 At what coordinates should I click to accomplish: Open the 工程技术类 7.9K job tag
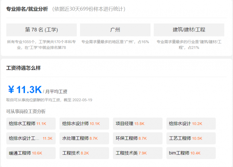(138, 153)
